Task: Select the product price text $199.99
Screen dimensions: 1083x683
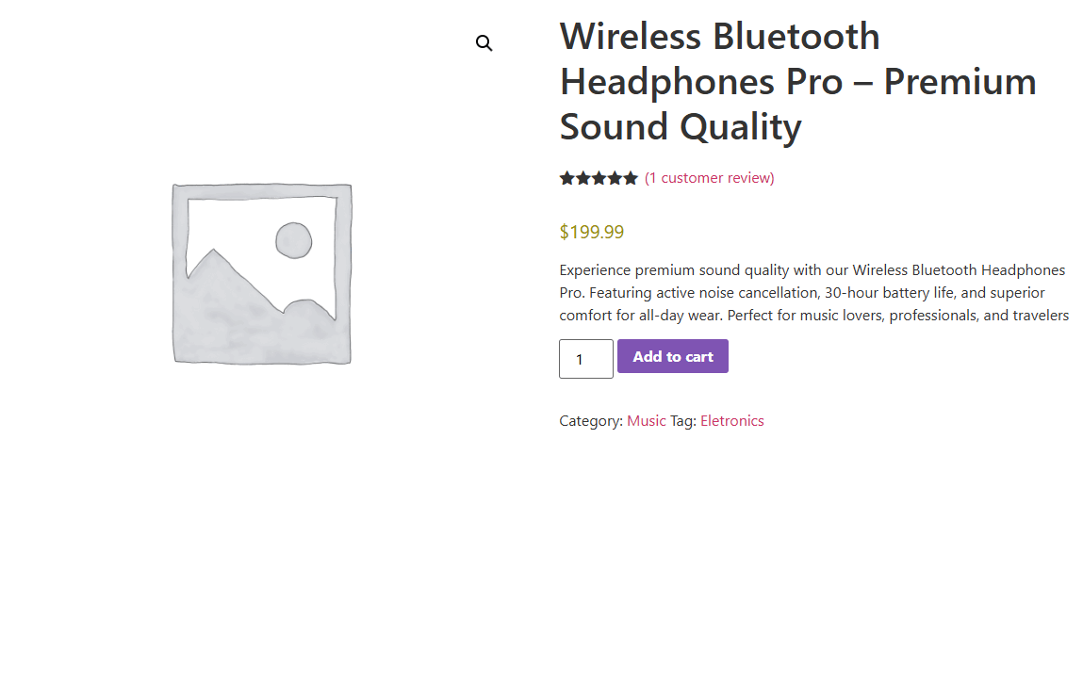Action: click(x=592, y=231)
